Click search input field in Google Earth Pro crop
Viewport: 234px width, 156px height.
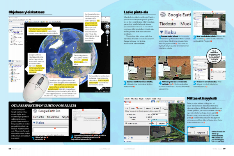(50, 130)
